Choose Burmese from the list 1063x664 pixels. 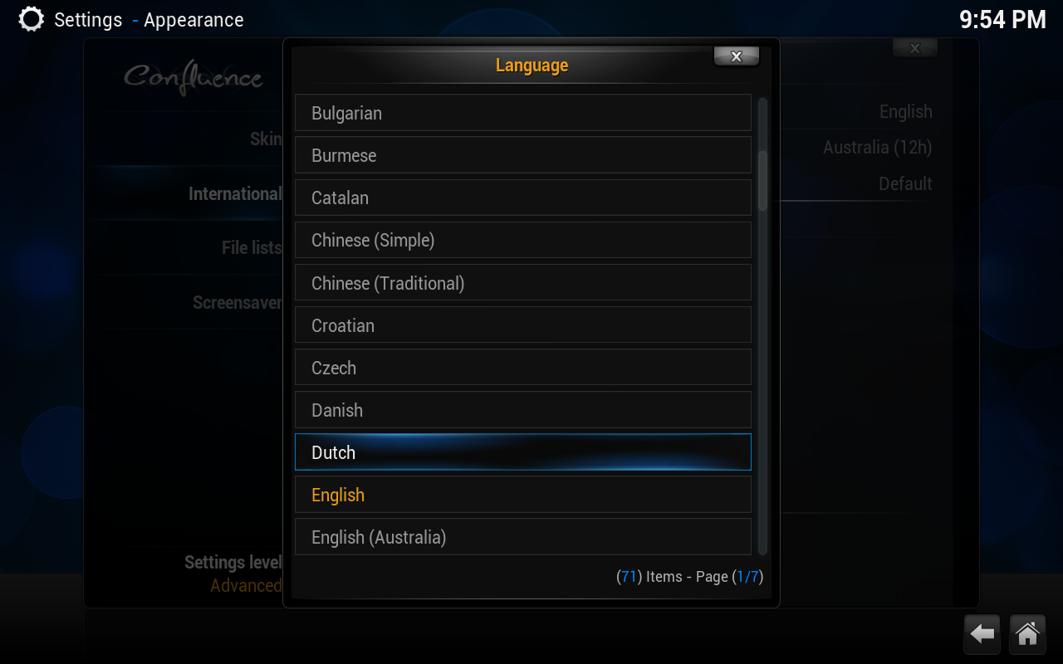click(x=523, y=155)
